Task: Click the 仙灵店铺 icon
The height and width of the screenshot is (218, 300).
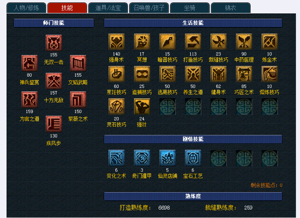Action: [x=167, y=158]
